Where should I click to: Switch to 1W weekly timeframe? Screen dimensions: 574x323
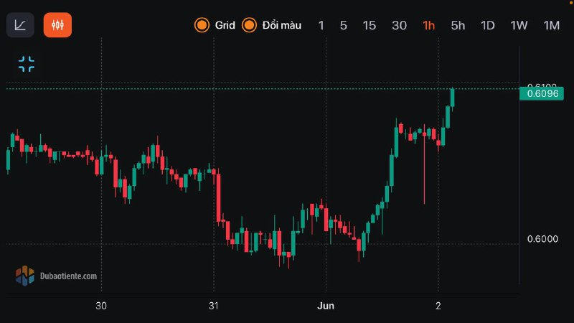click(x=519, y=25)
